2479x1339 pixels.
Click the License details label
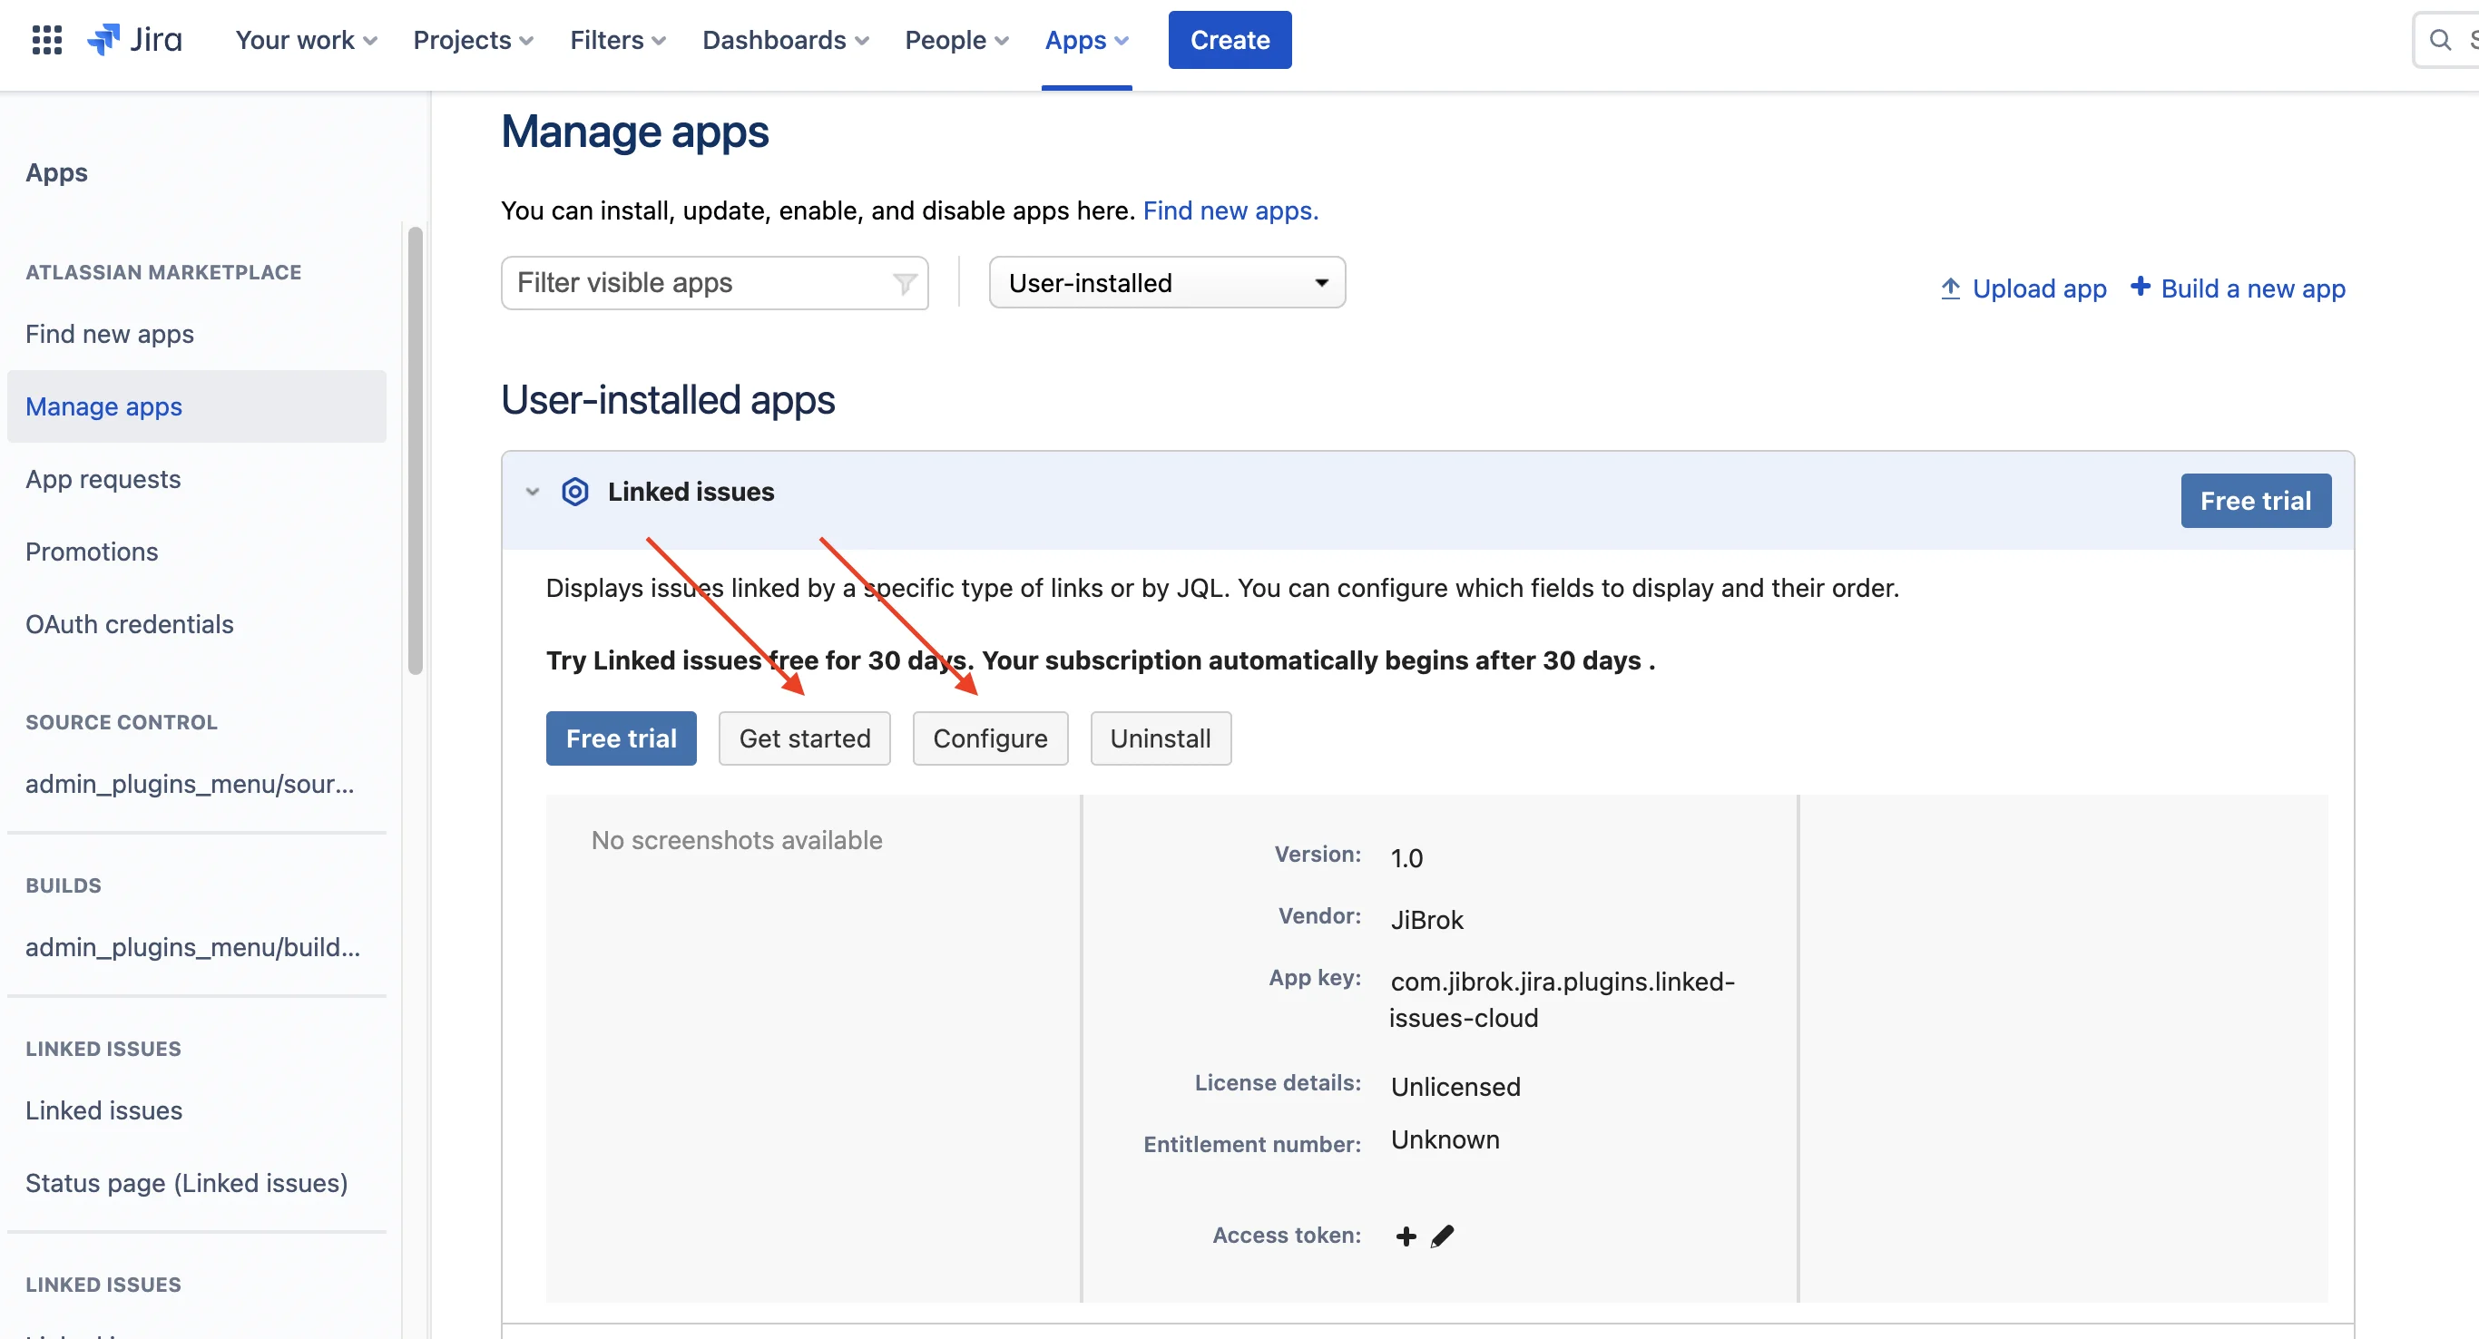tap(1277, 1082)
